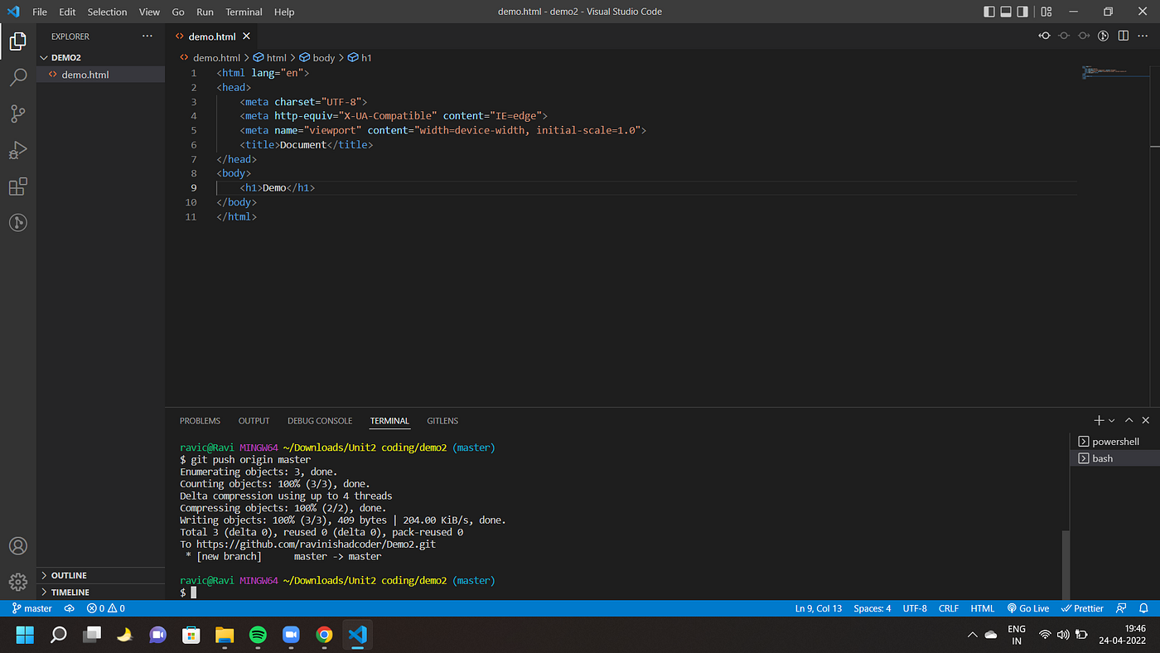This screenshot has width=1160, height=653.
Task: Click the feedback icon in status bar
Action: tap(1121, 608)
